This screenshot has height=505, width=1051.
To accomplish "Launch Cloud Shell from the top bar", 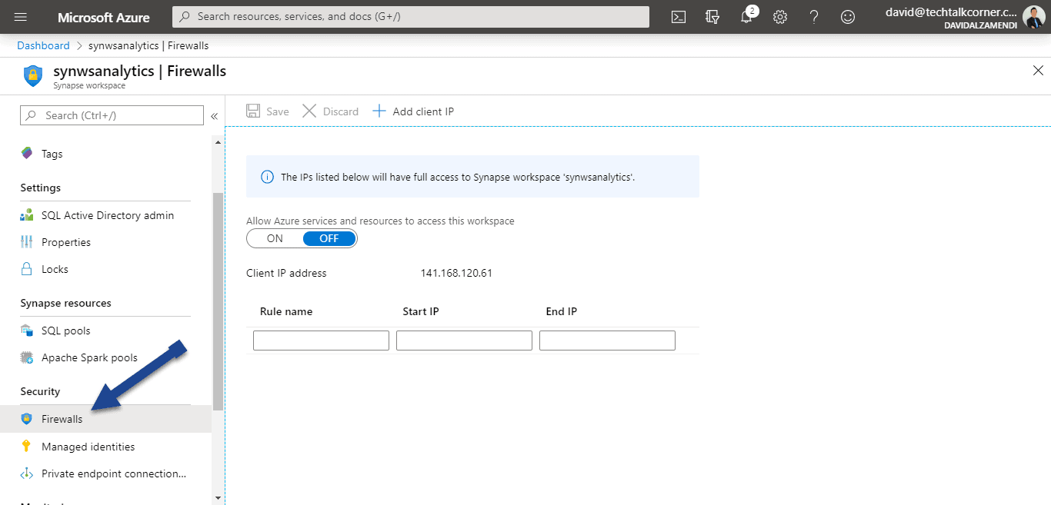I will 678,16.
